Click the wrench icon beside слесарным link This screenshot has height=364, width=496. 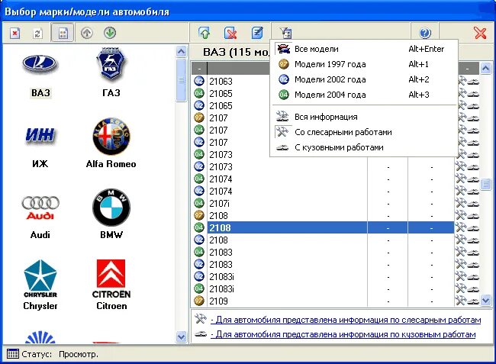click(200, 319)
